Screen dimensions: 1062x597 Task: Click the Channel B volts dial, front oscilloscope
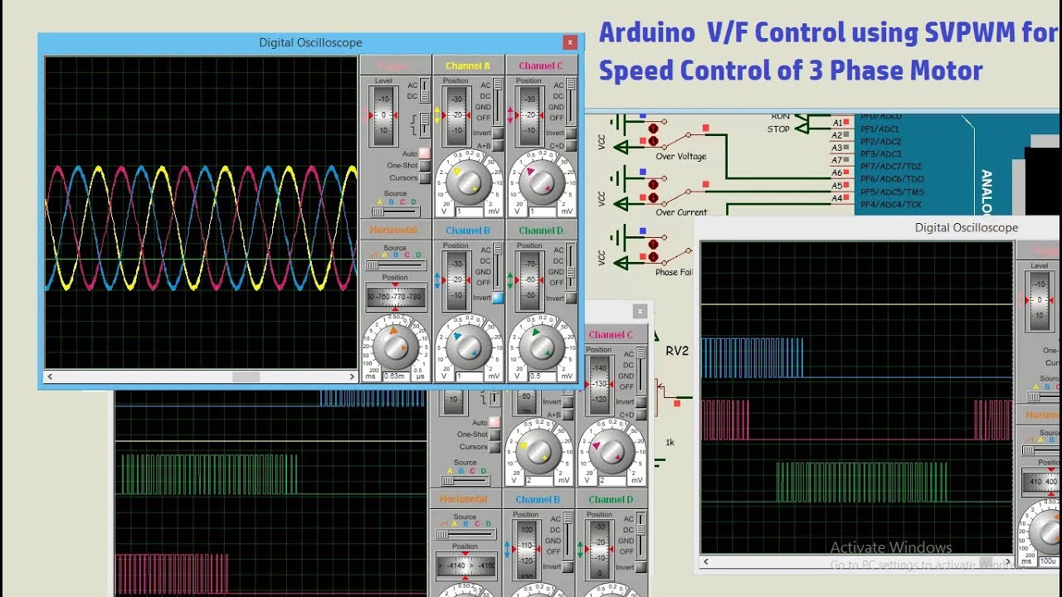469,348
